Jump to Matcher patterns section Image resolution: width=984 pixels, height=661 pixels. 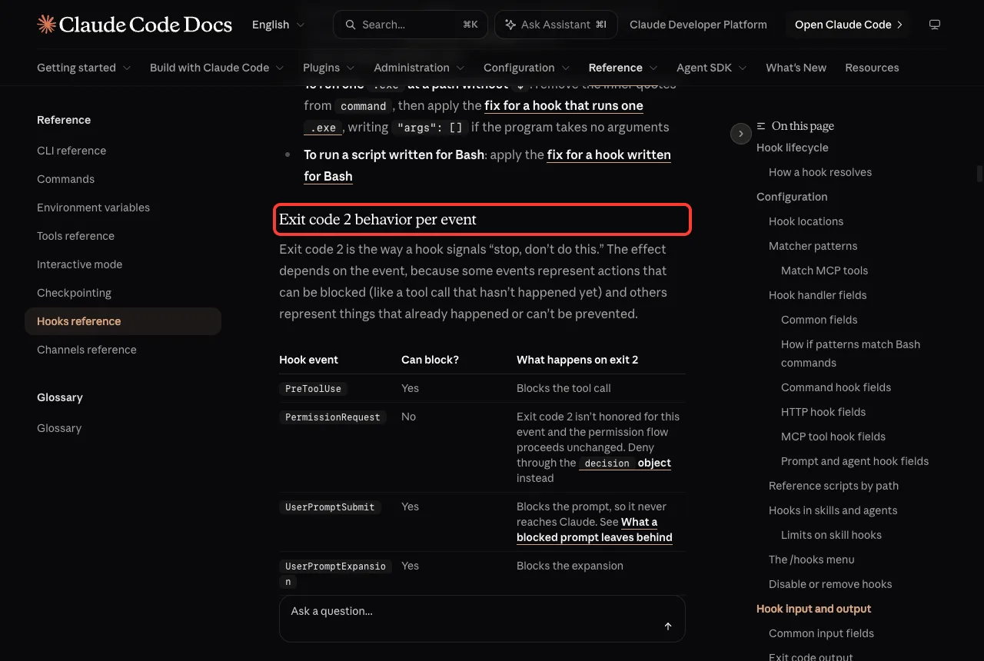[x=813, y=246]
